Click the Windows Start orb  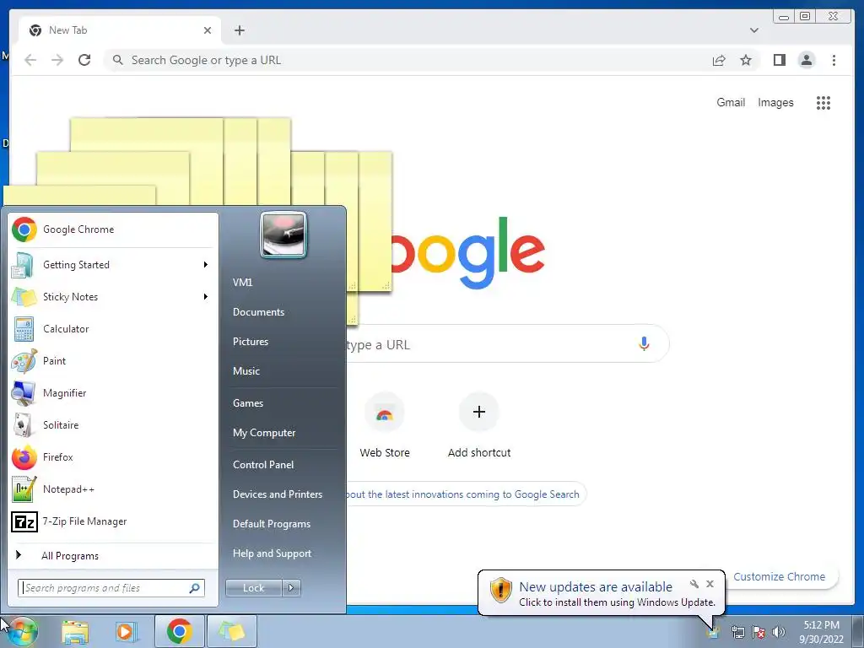coord(22,631)
